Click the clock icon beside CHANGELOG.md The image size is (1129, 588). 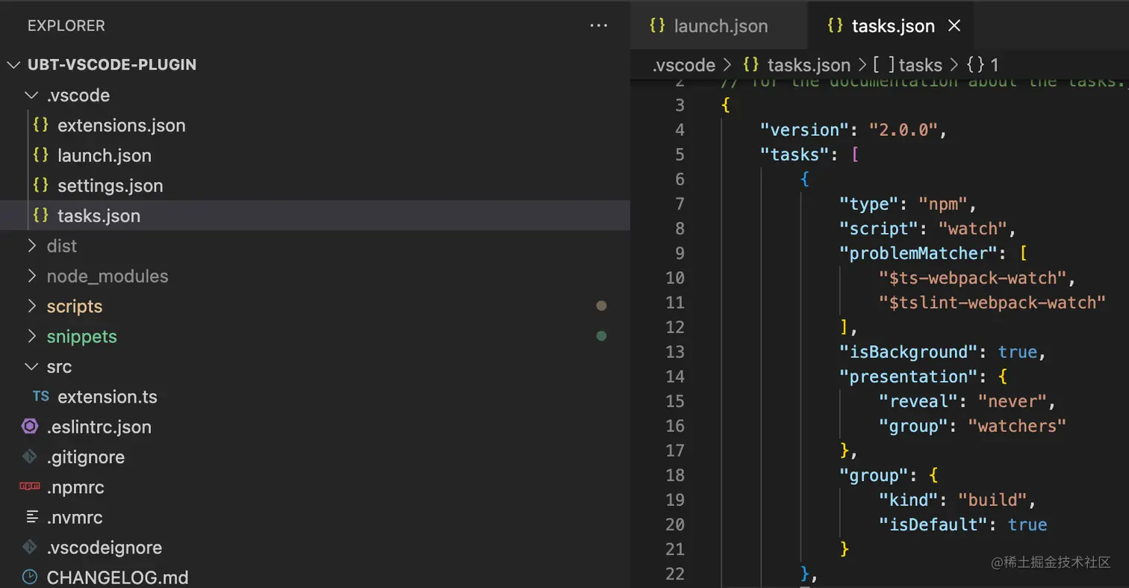[30, 577]
